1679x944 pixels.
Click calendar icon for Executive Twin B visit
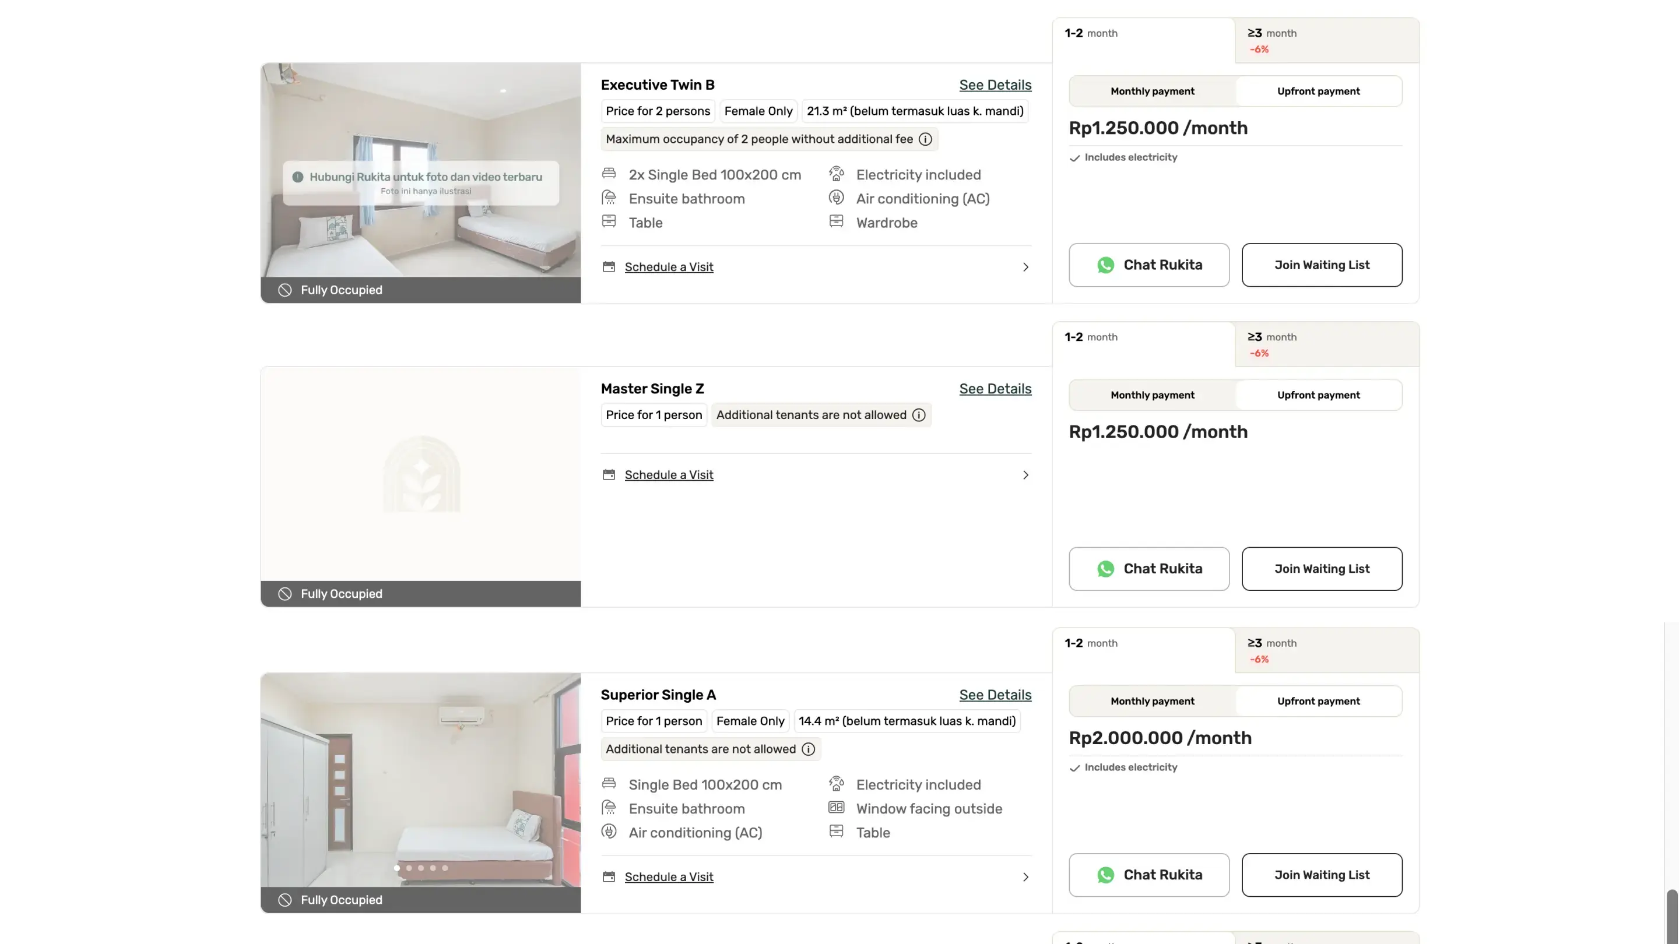click(x=609, y=267)
